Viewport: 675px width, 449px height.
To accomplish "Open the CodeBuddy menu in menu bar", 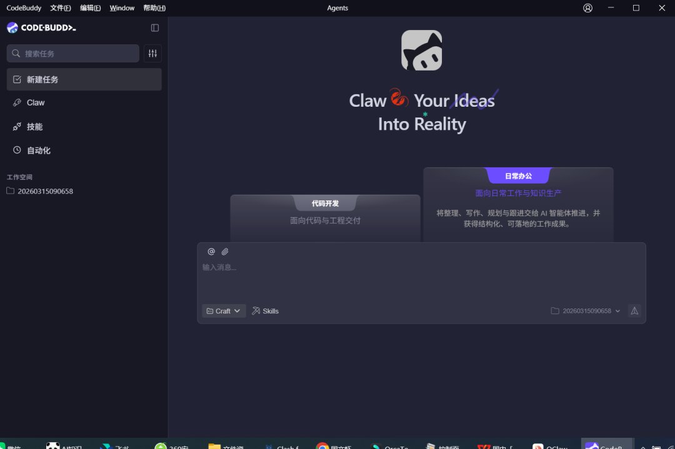I will (x=24, y=7).
